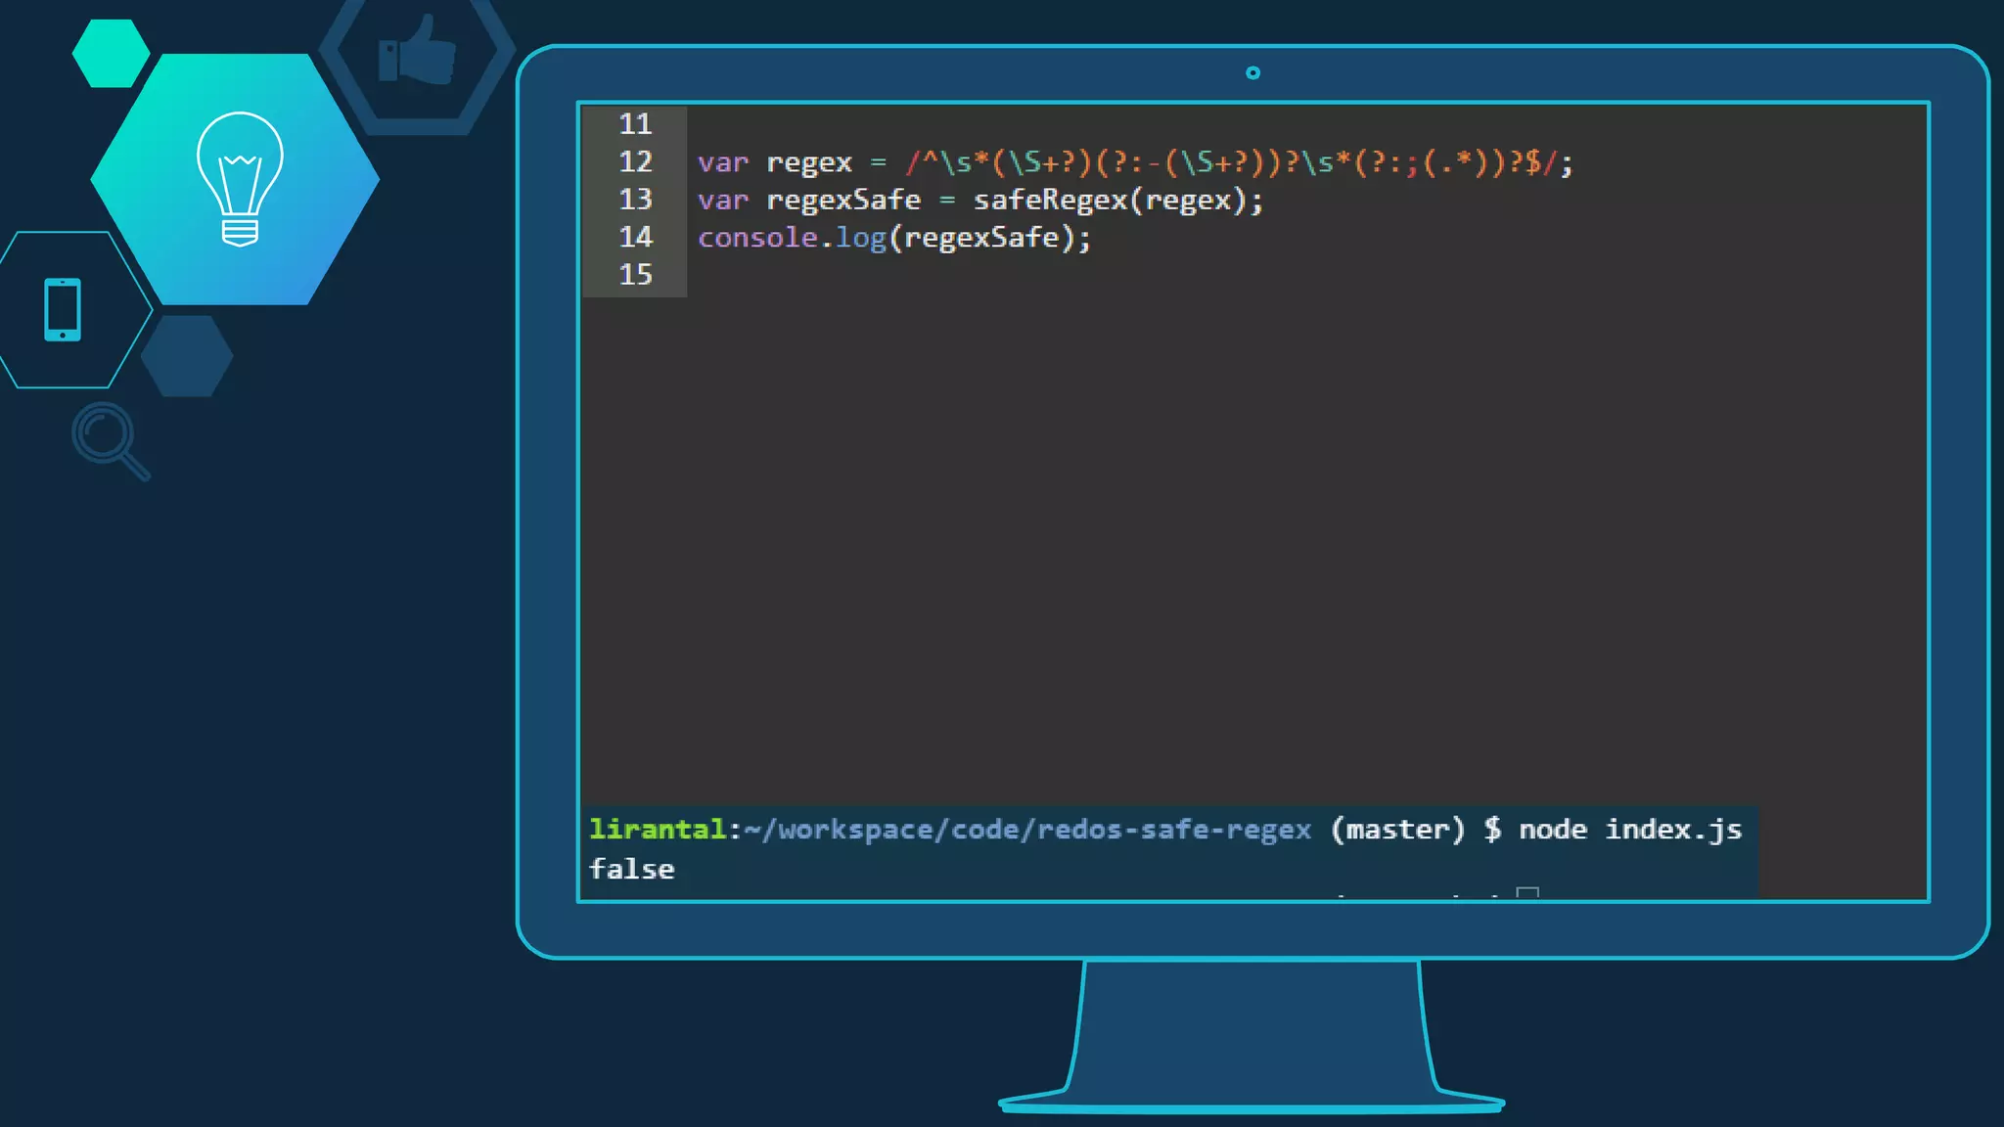Click the white lightbulb icon
Image resolution: width=2004 pixels, height=1127 pixels.
(240, 178)
